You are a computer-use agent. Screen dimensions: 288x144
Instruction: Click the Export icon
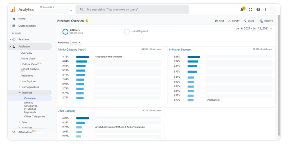[229, 21]
